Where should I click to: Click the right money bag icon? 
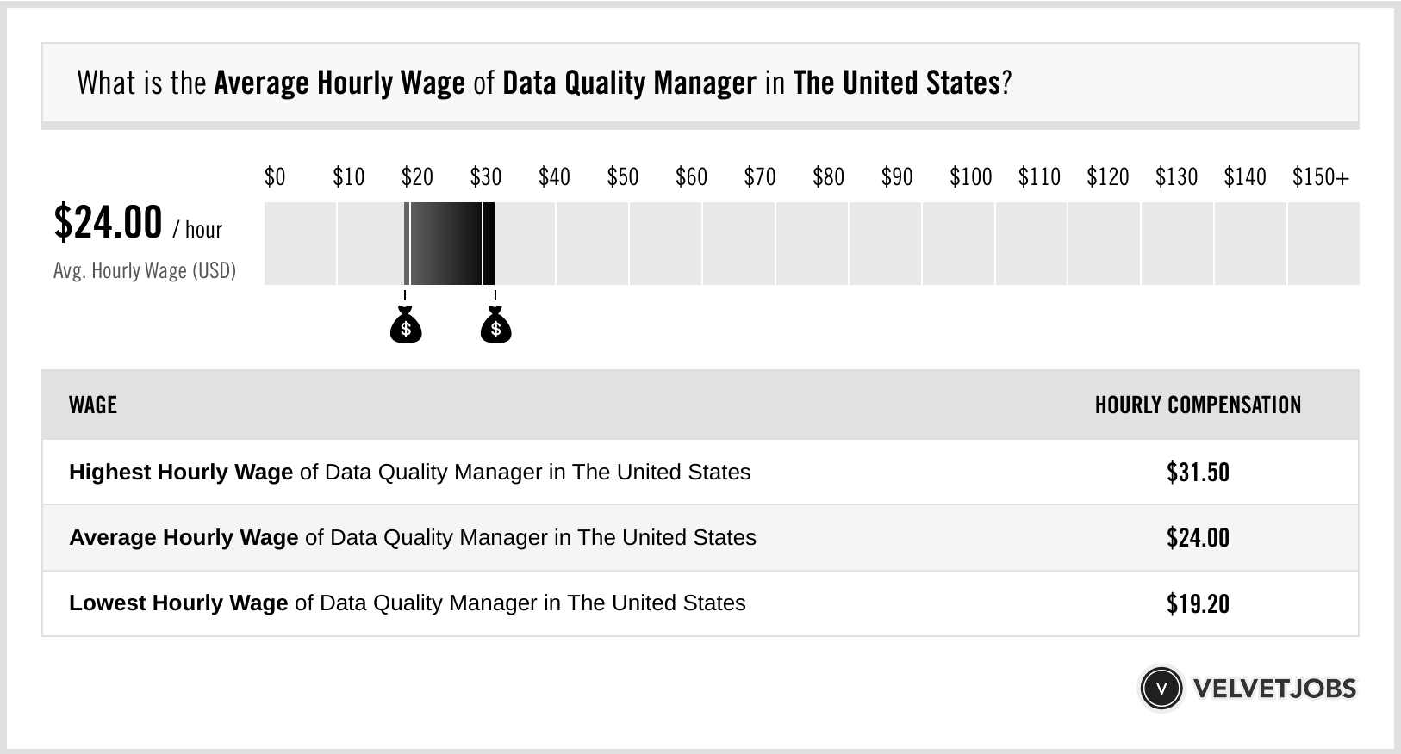pyautogui.click(x=495, y=327)
